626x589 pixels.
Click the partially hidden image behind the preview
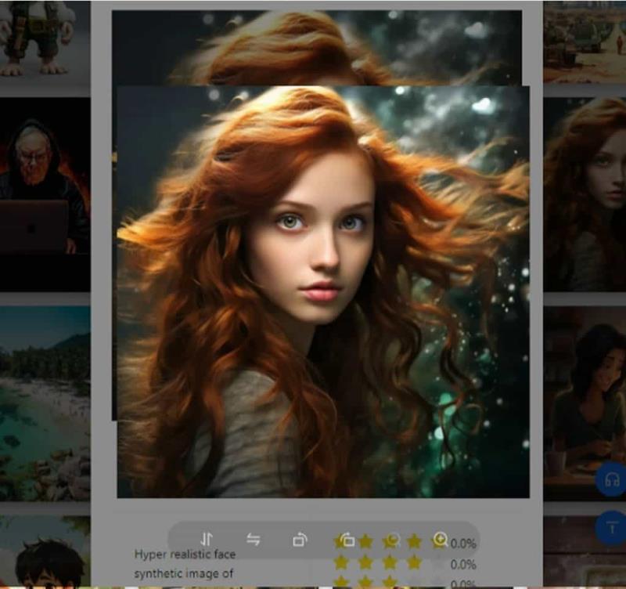click(317, 47)
